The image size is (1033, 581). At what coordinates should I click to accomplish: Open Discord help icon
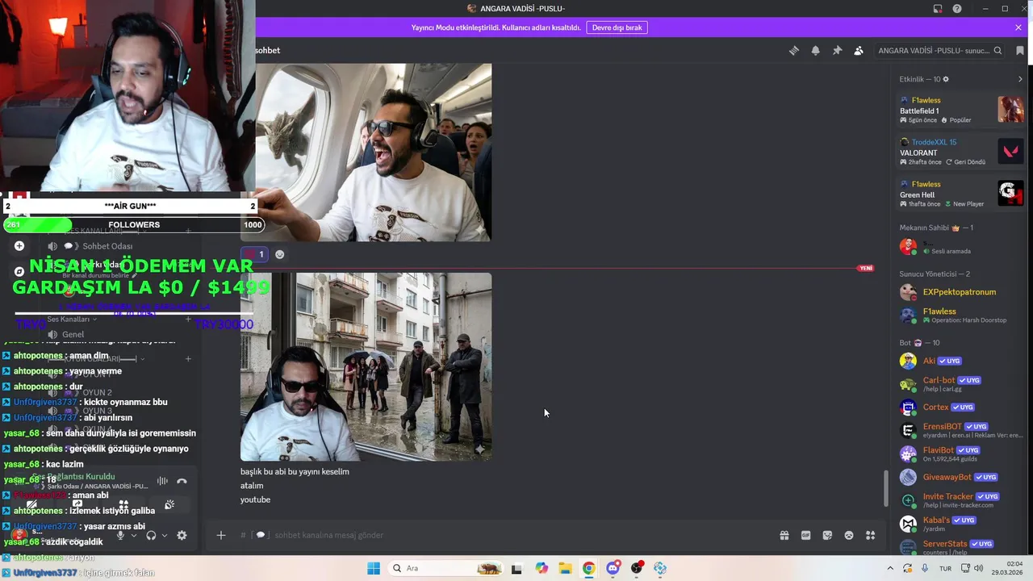[957, 9]
